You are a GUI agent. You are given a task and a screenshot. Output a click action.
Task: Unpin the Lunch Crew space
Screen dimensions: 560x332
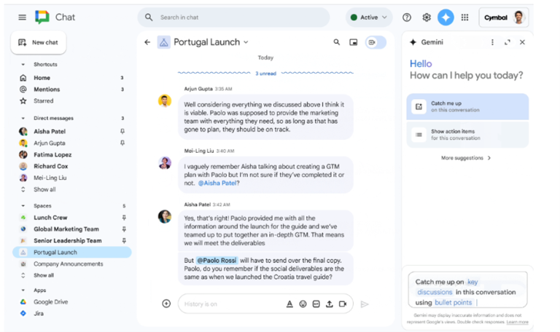click(x=124, y=218)
